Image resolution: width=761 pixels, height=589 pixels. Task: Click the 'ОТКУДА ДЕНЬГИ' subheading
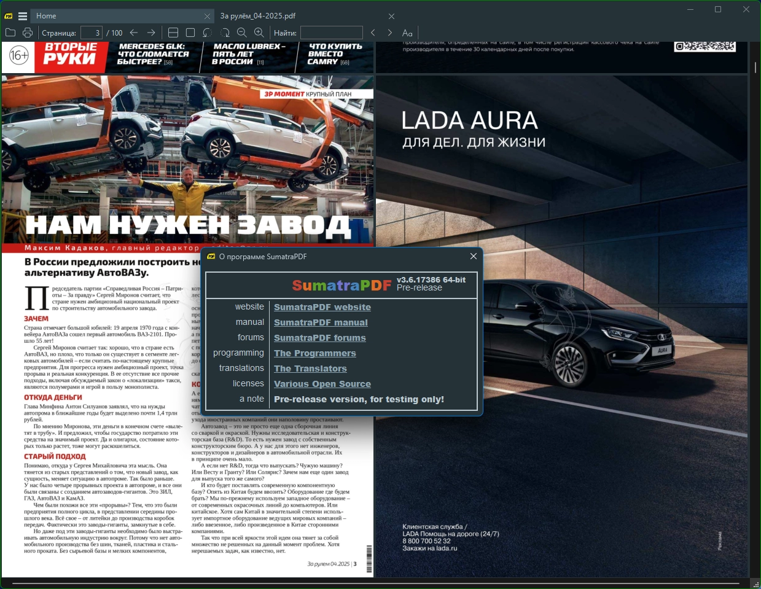(x=53, y=397)
